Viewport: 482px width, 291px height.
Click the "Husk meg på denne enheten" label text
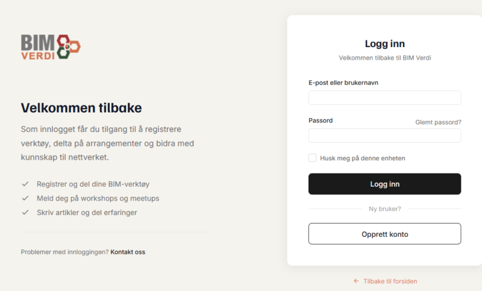tap(362, 158)
